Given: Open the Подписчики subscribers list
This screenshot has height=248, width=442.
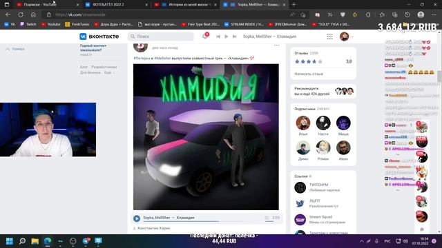Looking at the screenshot, I should (311, 109).
